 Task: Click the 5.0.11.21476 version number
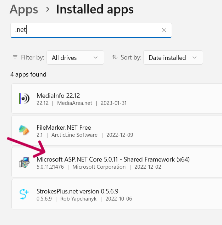(50, 167)
